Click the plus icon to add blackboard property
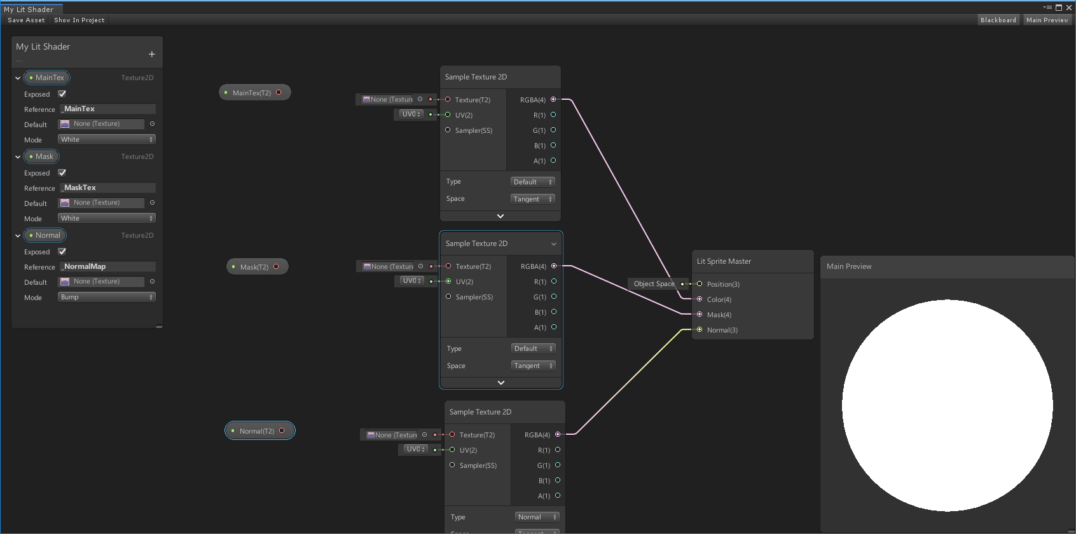This screenshot has width=1076, height=534. [151, 55]
